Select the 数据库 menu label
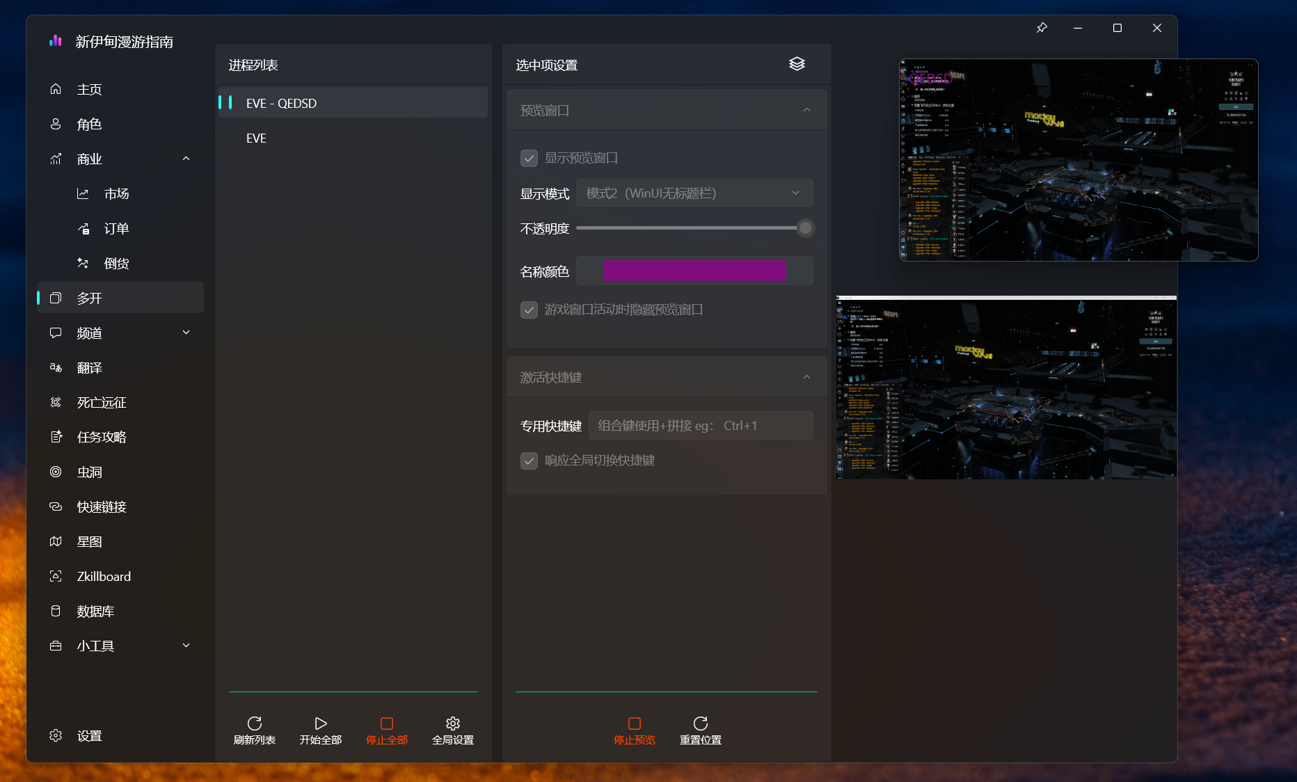 pos(95,611)
